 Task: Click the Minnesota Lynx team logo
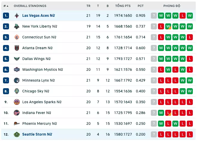pyautogui.click(x=17, y=80)
